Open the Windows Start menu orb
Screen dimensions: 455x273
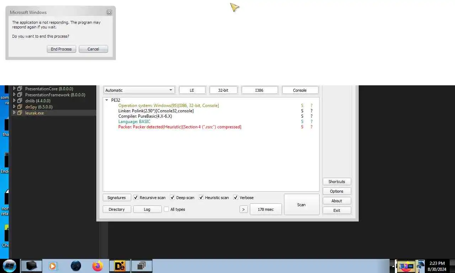[x=9, y=266]
